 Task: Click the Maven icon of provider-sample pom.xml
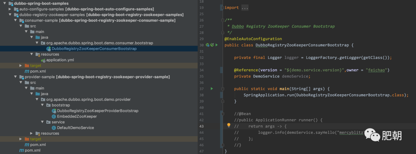27,145
